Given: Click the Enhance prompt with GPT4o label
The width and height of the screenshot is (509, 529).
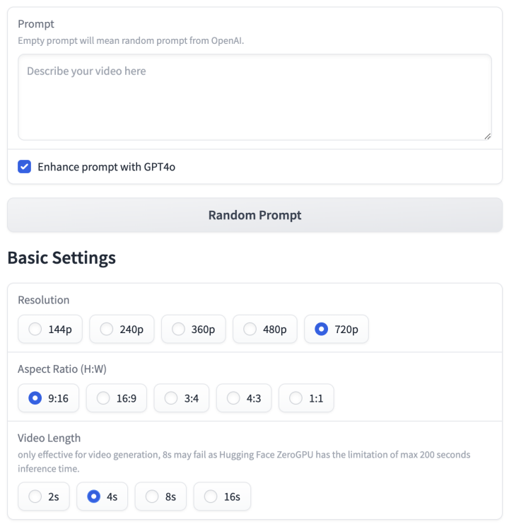Looking at the screenshot, I should pyautogui.click(x=106, y=167).
